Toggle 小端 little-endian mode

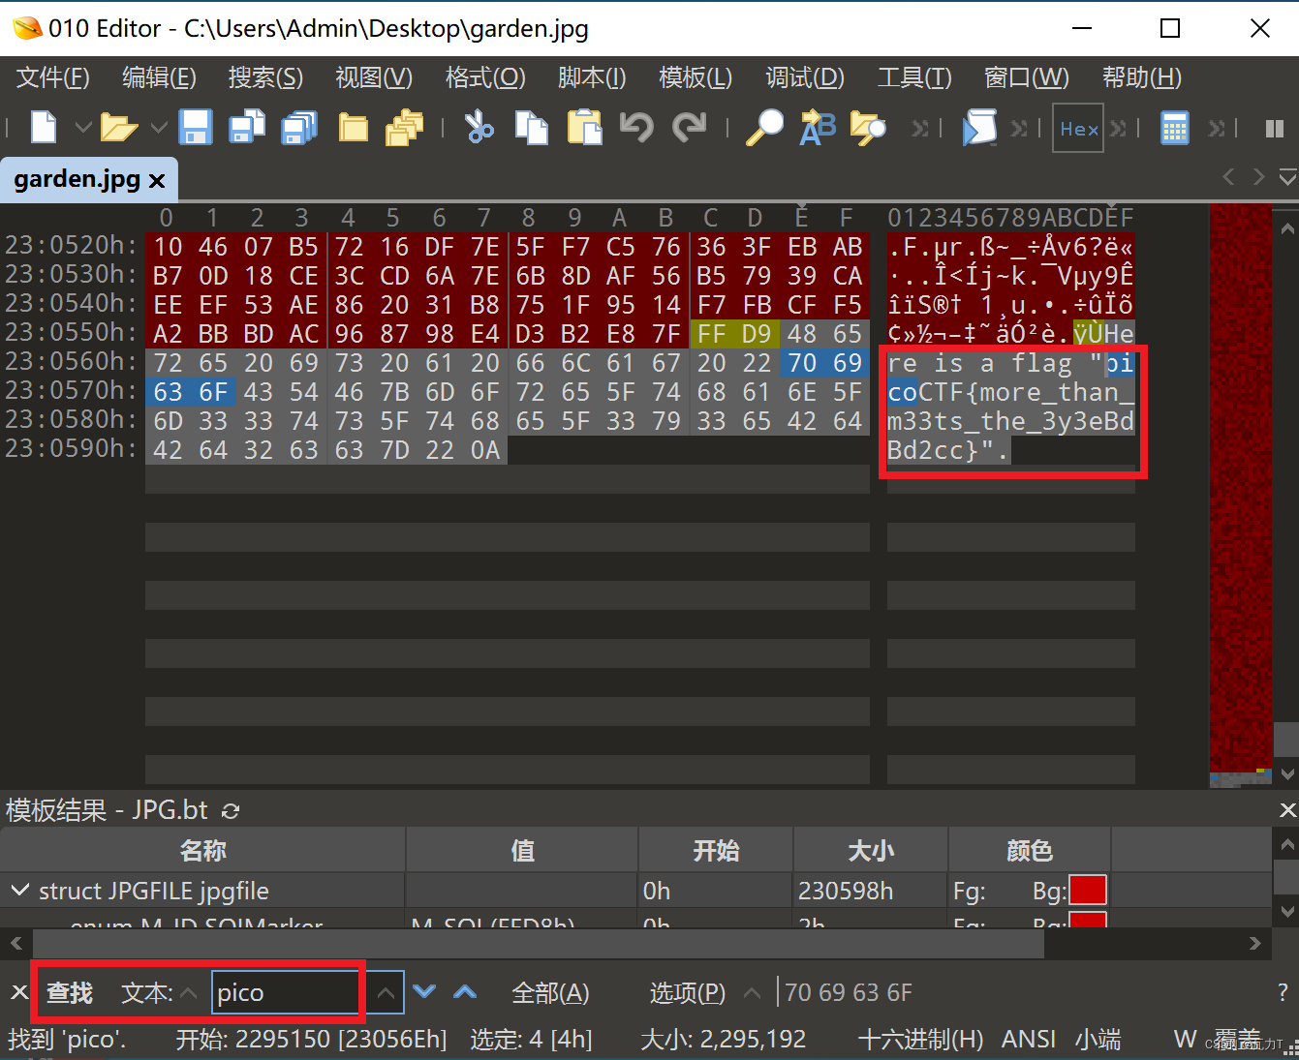click(1098, 1039)
